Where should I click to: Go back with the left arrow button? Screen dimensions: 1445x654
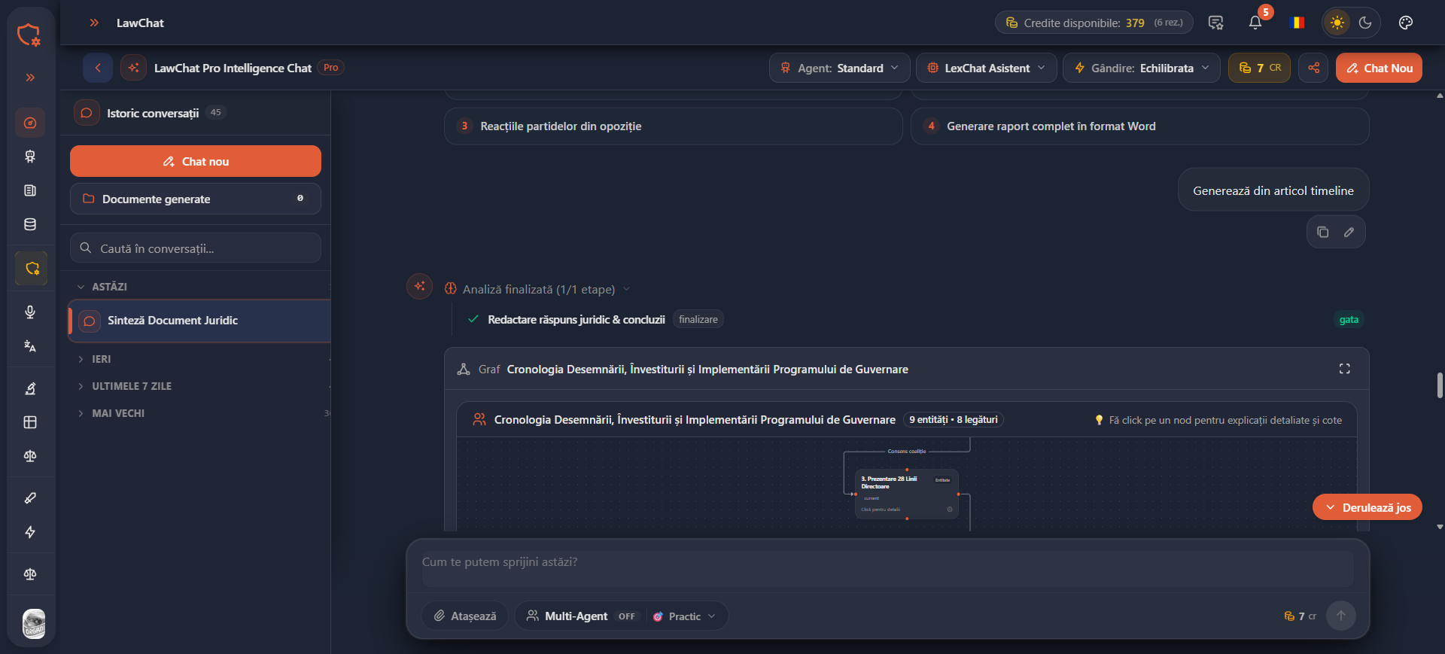pyautogui.click(x=98, y=68)
